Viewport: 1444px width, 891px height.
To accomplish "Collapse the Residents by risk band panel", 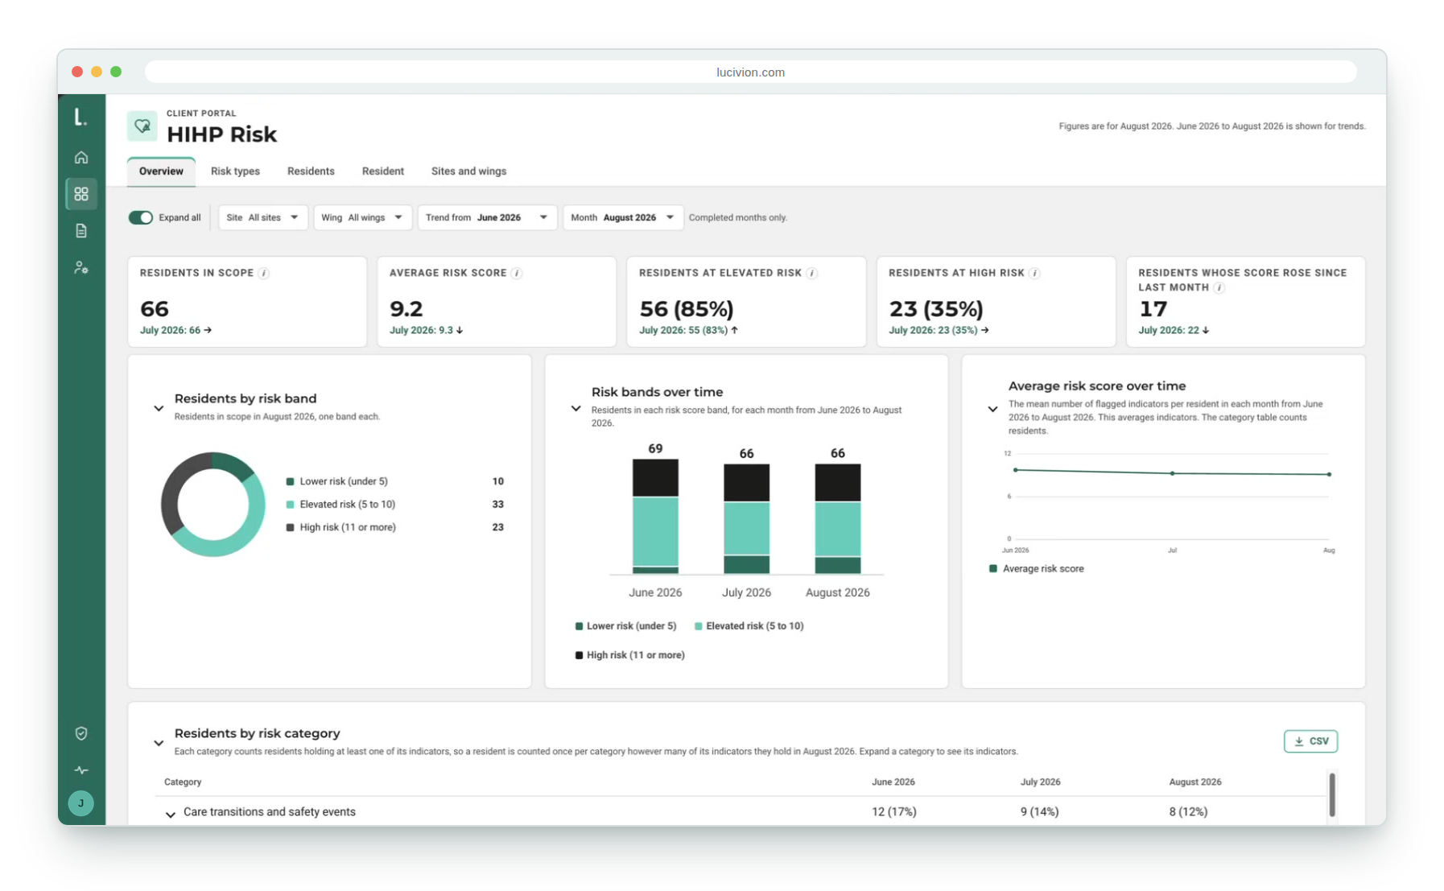I will click(159, 408).
